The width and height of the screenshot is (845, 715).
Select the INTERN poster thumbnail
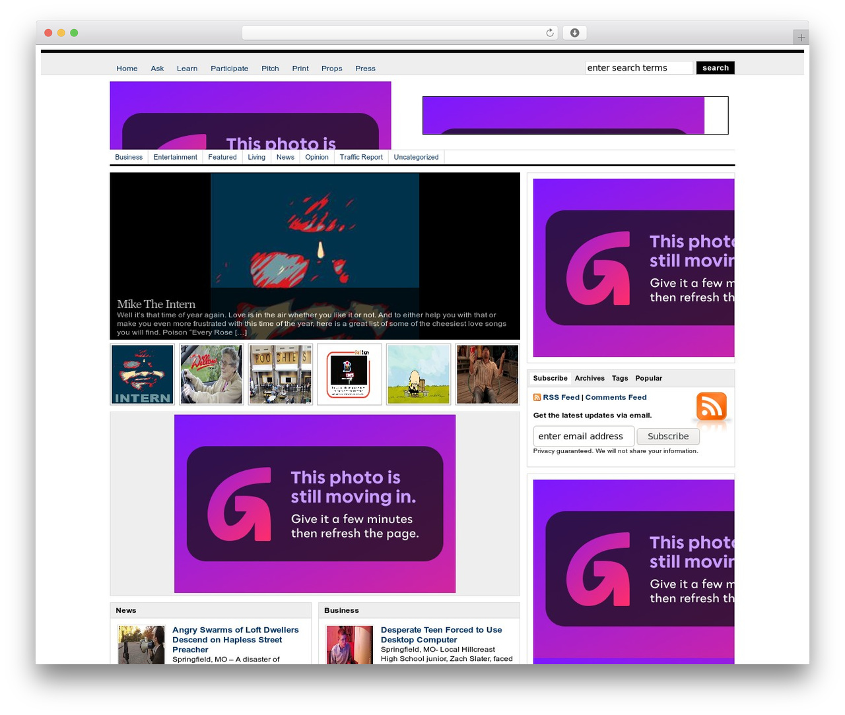coord(143,374)
